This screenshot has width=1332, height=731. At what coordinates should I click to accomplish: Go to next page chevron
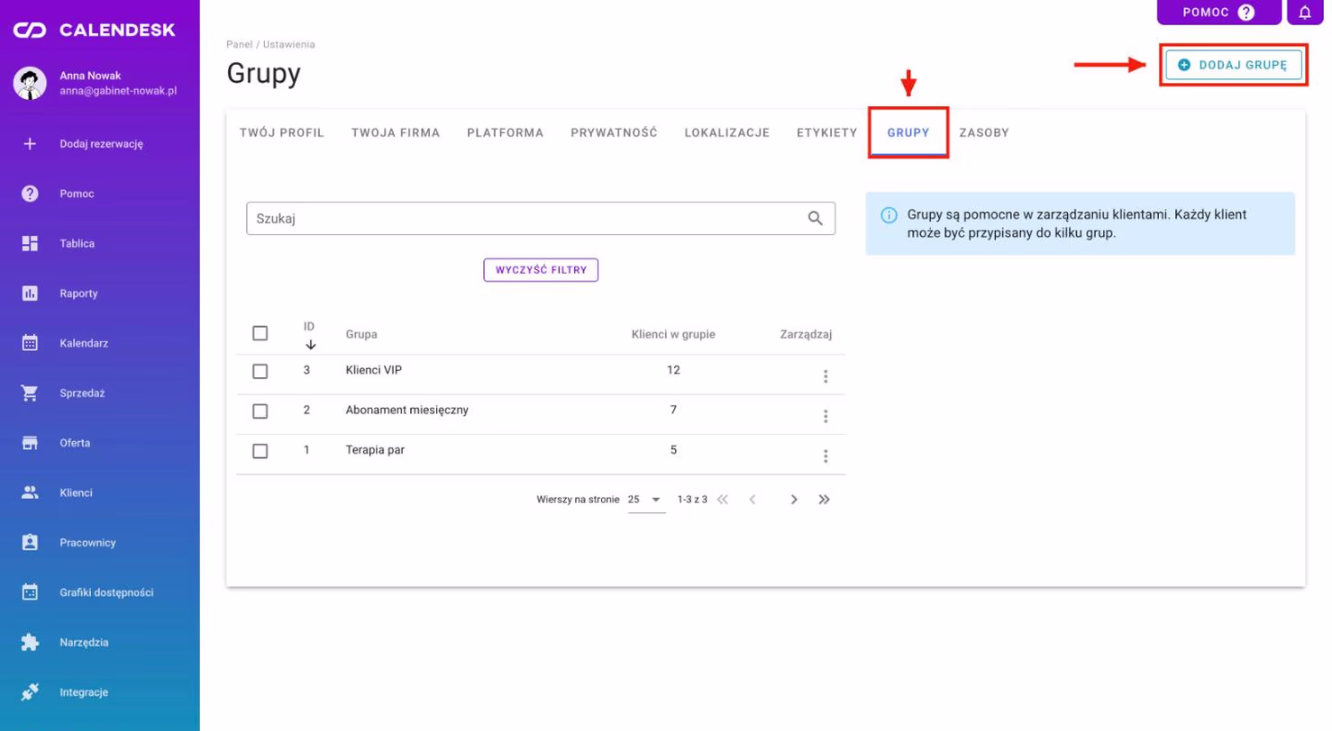click(794, 499)
